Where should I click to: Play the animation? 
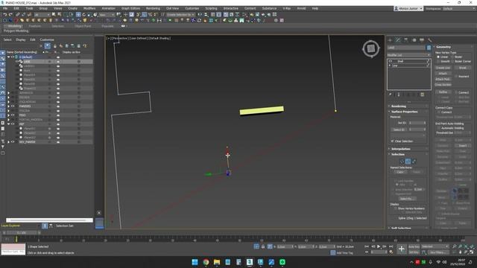coord(379,246)
